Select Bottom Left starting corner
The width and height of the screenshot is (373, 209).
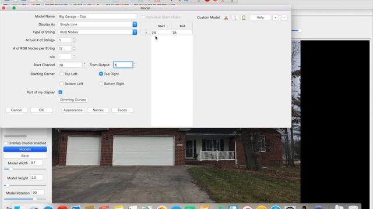(x=62, y=84)
